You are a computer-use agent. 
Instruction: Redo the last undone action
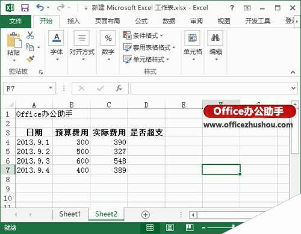point(61,8)
